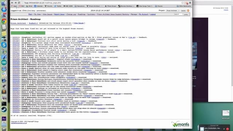The width and height of the screenshot is (233, 131).
Task: Open Report Issue in the Mantis menu
Action: 59,14
